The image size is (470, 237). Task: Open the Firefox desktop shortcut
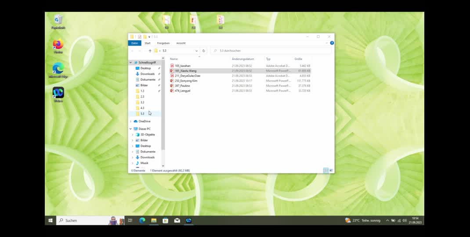(58, 45)
